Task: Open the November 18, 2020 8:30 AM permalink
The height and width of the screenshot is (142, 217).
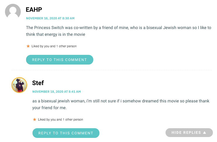Action: 50,18
